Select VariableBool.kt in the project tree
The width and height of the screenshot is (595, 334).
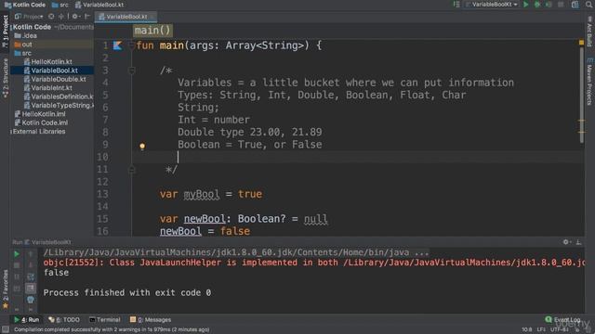point(51,71)
